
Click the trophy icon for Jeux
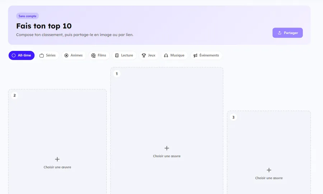pos(144,55)
